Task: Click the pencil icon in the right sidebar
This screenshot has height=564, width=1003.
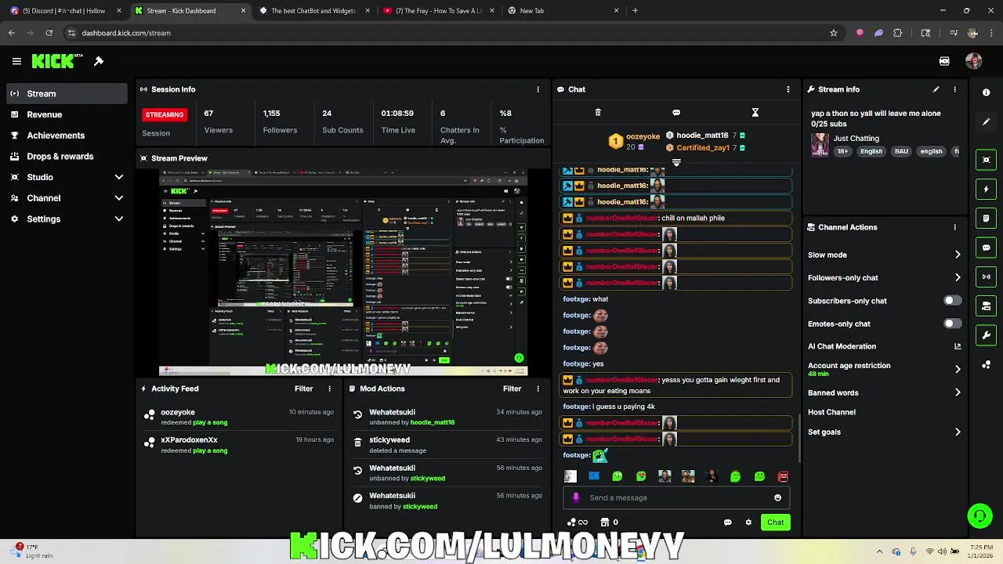Action: coord(986,122)
